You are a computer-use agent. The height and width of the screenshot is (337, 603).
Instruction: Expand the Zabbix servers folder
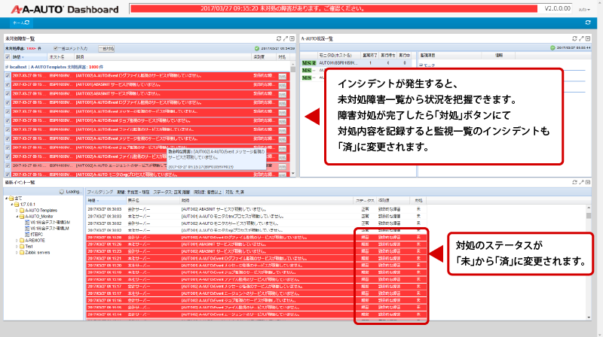tap(17, 253)
